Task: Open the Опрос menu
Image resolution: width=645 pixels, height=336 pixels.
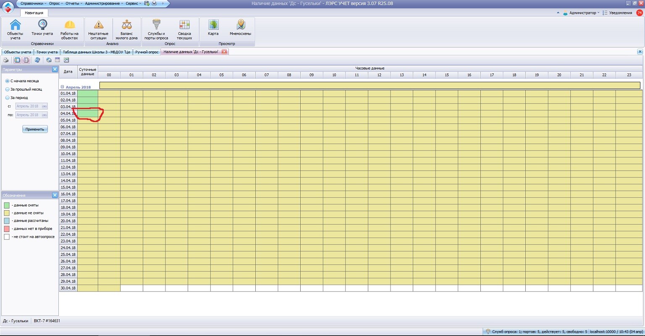Action: point(56,3)
